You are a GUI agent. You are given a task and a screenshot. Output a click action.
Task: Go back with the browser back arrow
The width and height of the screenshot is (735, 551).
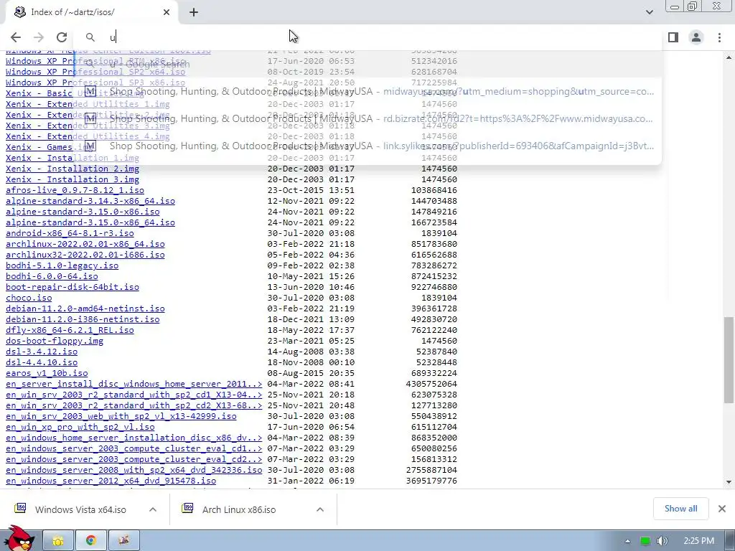pyautogui.click(x=16, y=37)
